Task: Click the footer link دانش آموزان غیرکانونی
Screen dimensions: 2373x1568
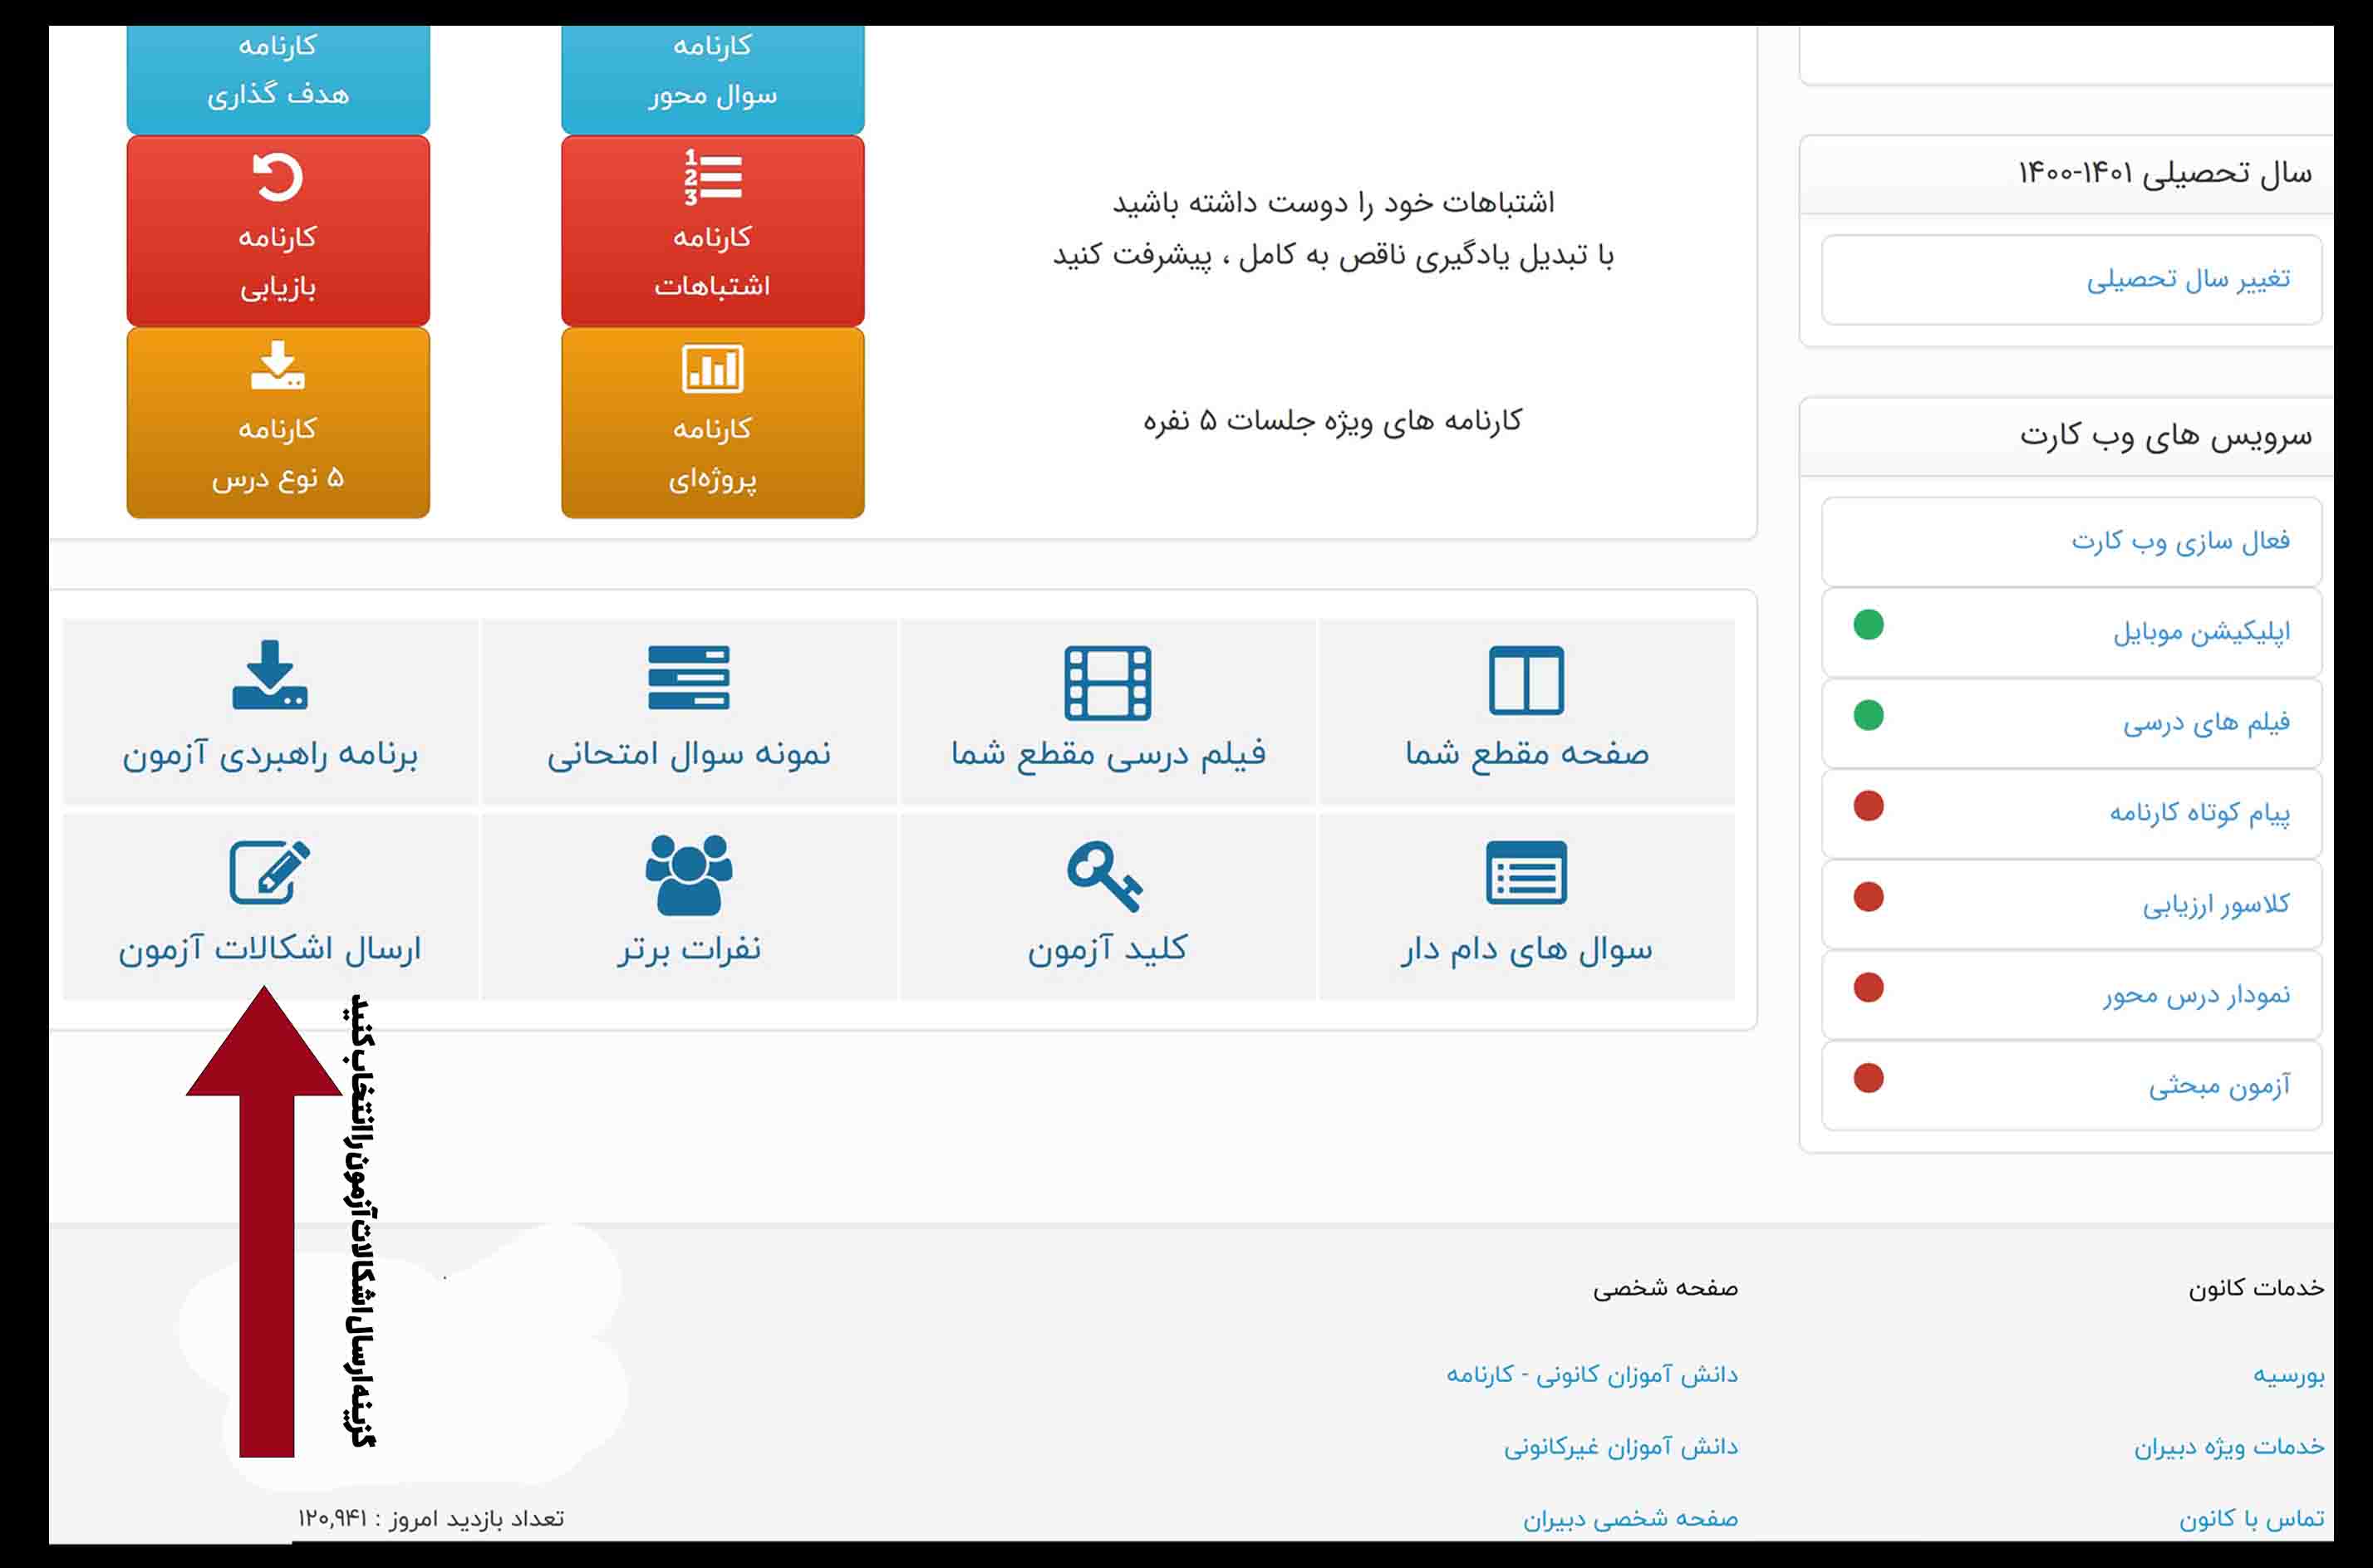Action: 1619,1447
